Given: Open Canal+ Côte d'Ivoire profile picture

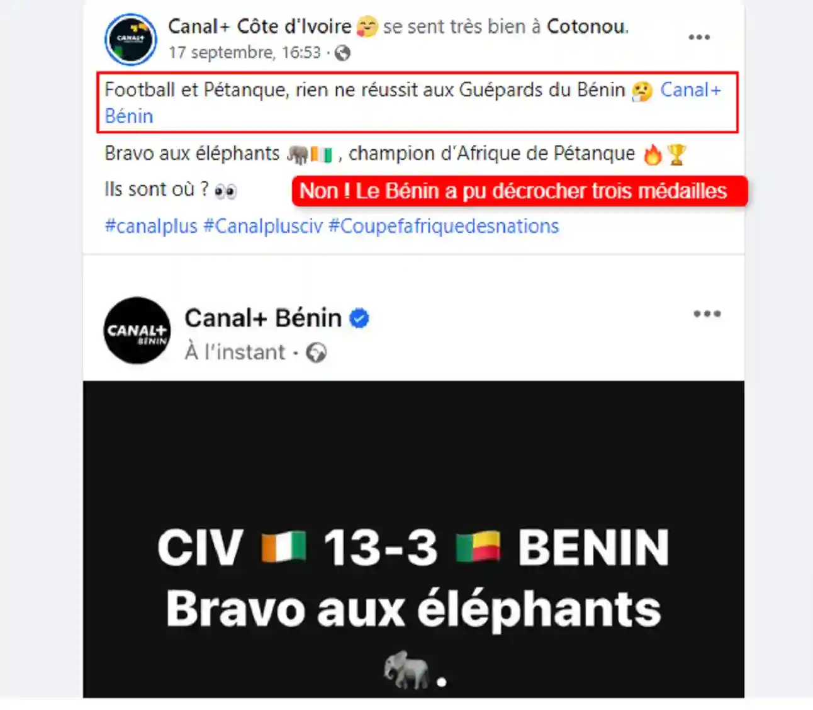Looking at the screenshot, I should point(130,39).
